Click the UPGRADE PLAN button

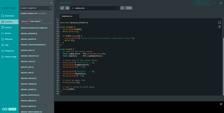coord(202,3)
